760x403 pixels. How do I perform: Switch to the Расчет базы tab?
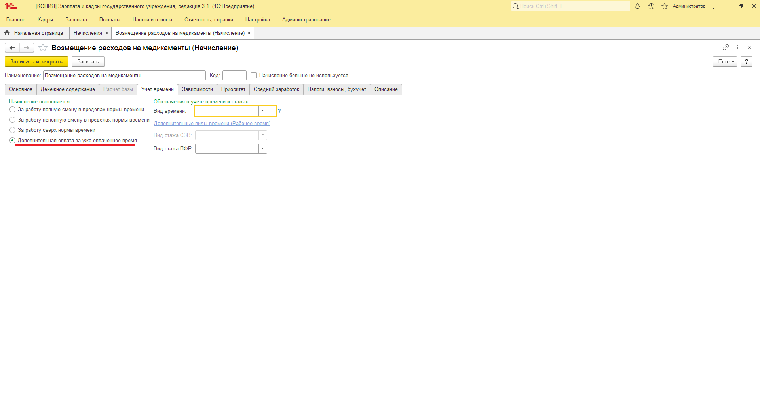click(x=118, y=89)
